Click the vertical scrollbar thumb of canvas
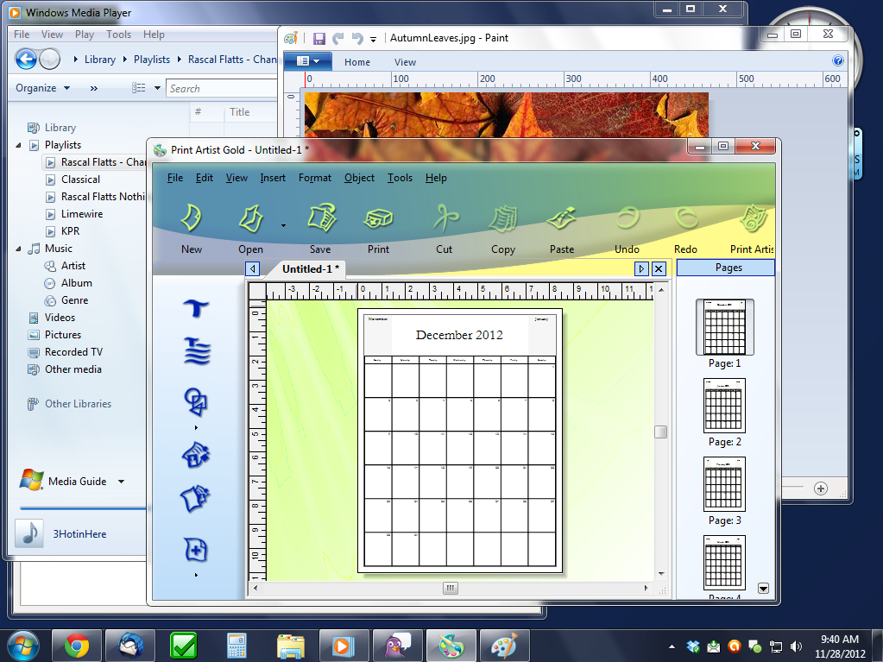 pos(660,432)
